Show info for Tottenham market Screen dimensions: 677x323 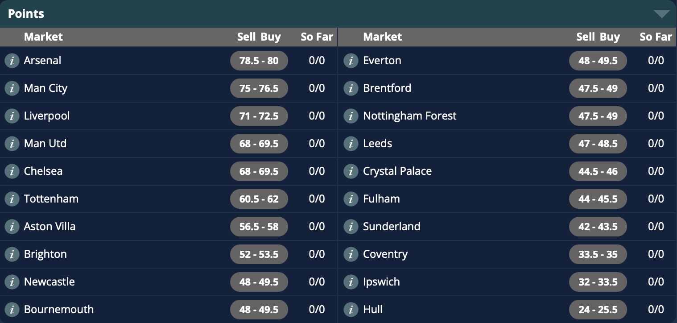pos(12,199)
